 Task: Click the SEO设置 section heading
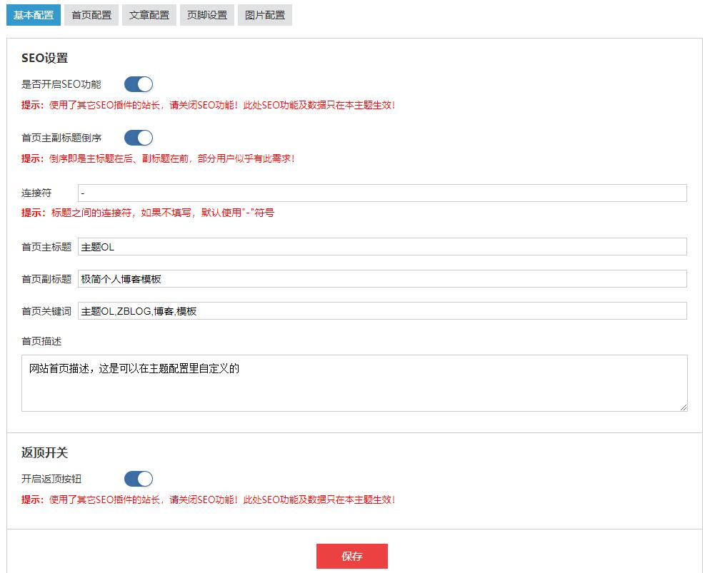coord(44,58)
